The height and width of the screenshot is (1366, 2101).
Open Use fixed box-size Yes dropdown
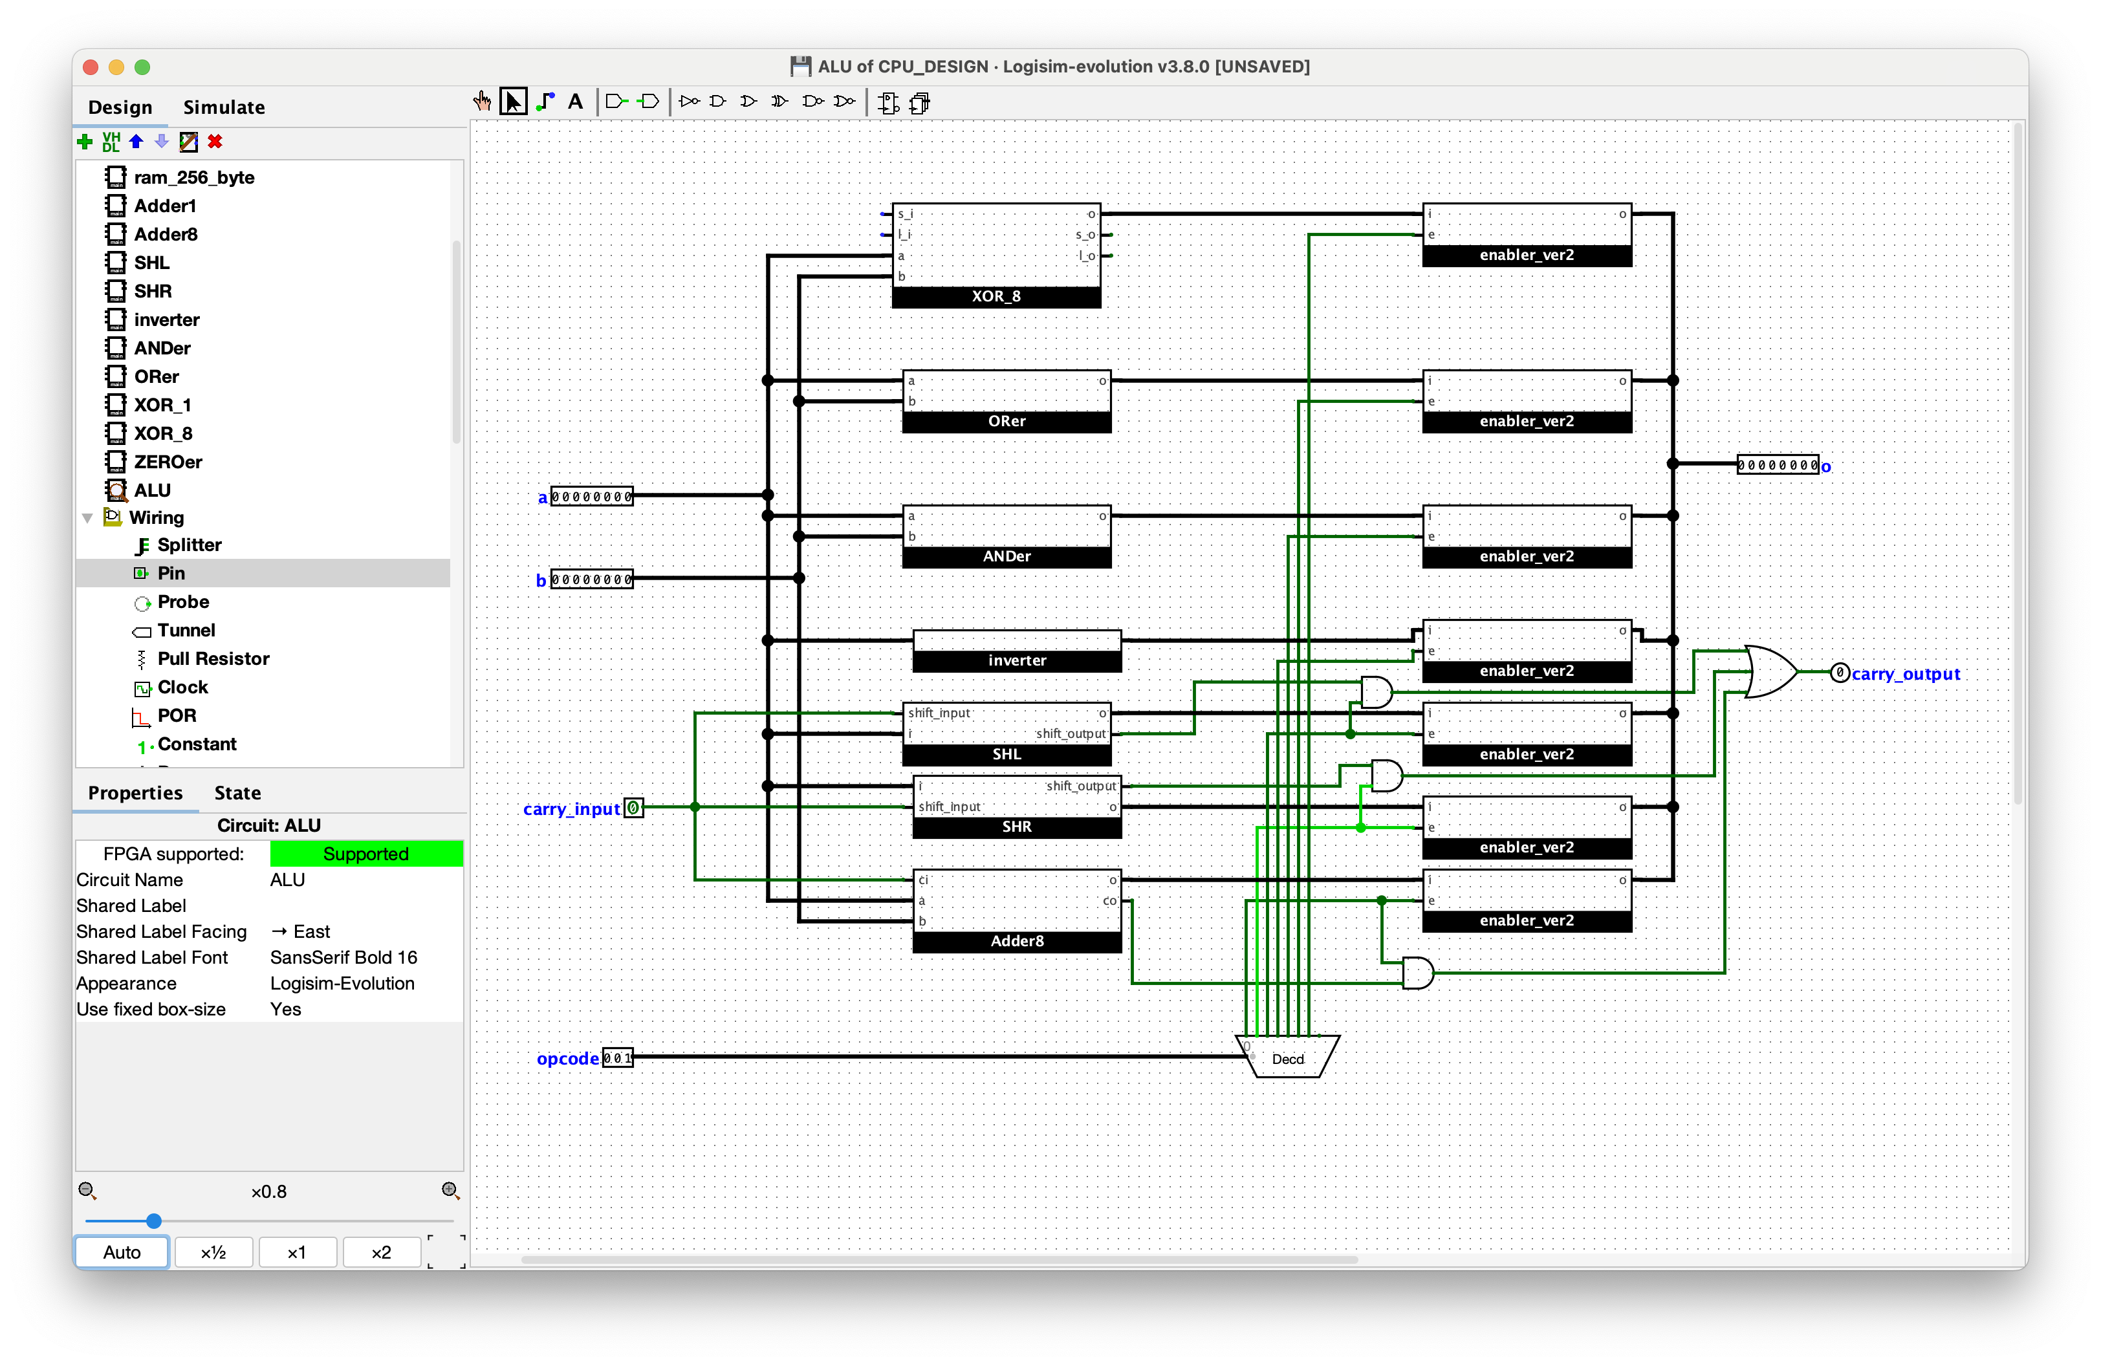[x=365, y=1010]
